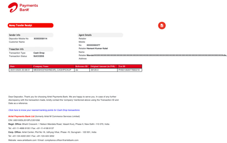Click the Dear Depositor thank you paragraph
Screen dimensions: 227x143
pyautogui.click(x=64, y=100)
